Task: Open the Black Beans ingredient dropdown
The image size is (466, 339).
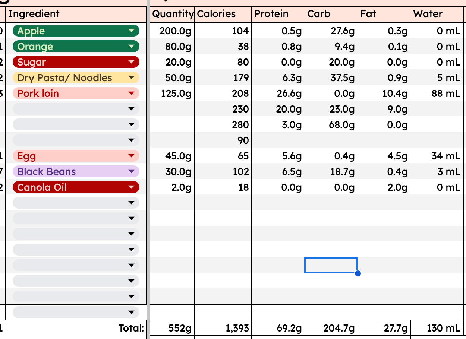Action: pyautogui.click(x=76, y=172)
